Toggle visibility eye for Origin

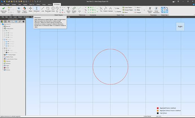[8, 50]
